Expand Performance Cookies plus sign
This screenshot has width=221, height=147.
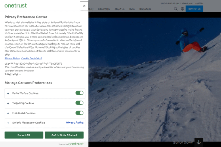(x=8, y=93)
